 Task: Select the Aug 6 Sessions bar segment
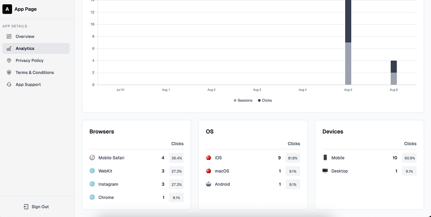pos(394,79)
